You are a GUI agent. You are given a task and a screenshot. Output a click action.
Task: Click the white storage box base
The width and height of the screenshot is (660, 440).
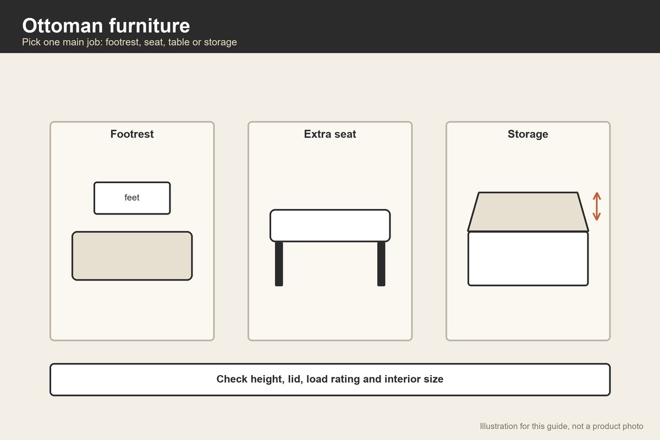pos(528,258)
